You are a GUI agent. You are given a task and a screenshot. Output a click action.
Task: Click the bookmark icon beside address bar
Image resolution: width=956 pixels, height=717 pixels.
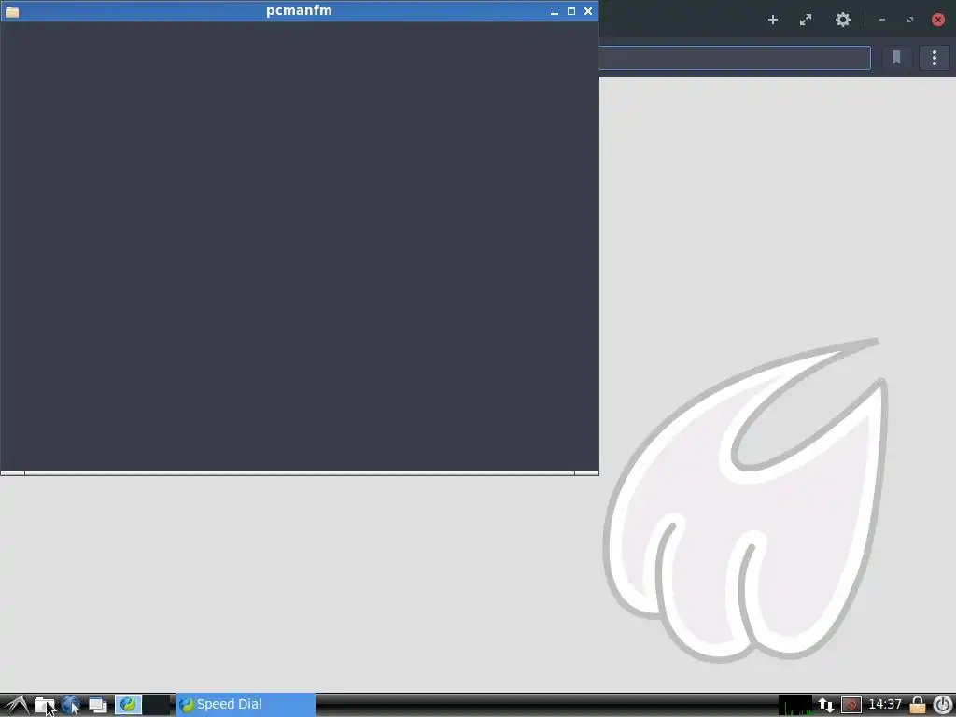(897, 58)
